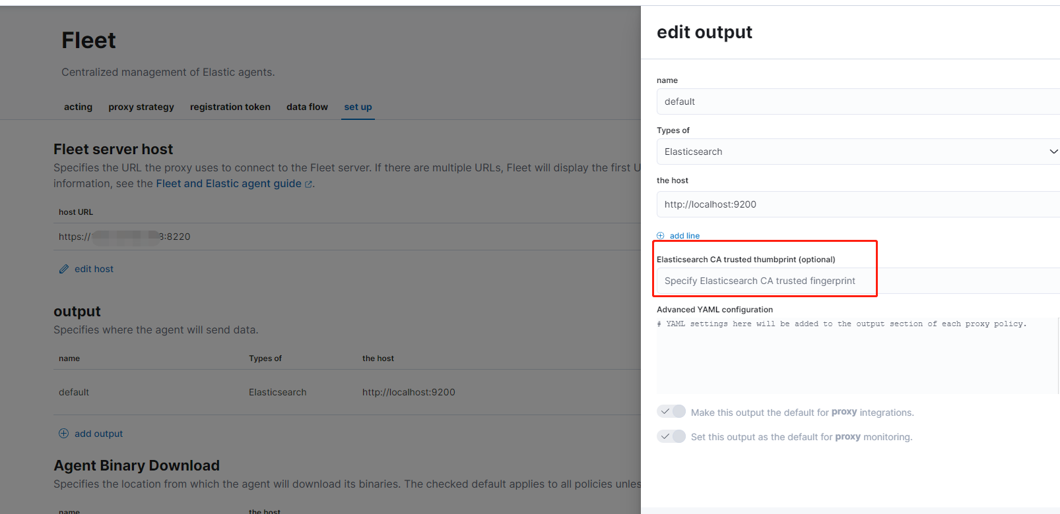
Task: Toggle default output for proxy monitoring
Action: (671, 436)
